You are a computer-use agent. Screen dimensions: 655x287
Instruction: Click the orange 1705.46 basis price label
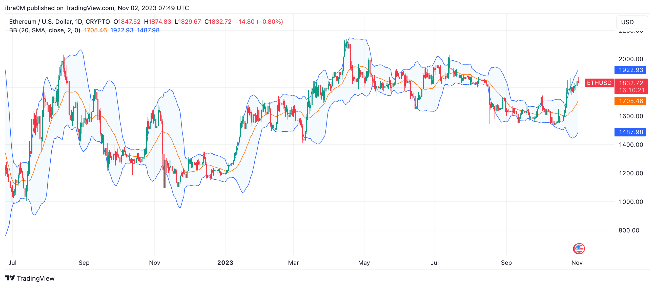[631, 101]
